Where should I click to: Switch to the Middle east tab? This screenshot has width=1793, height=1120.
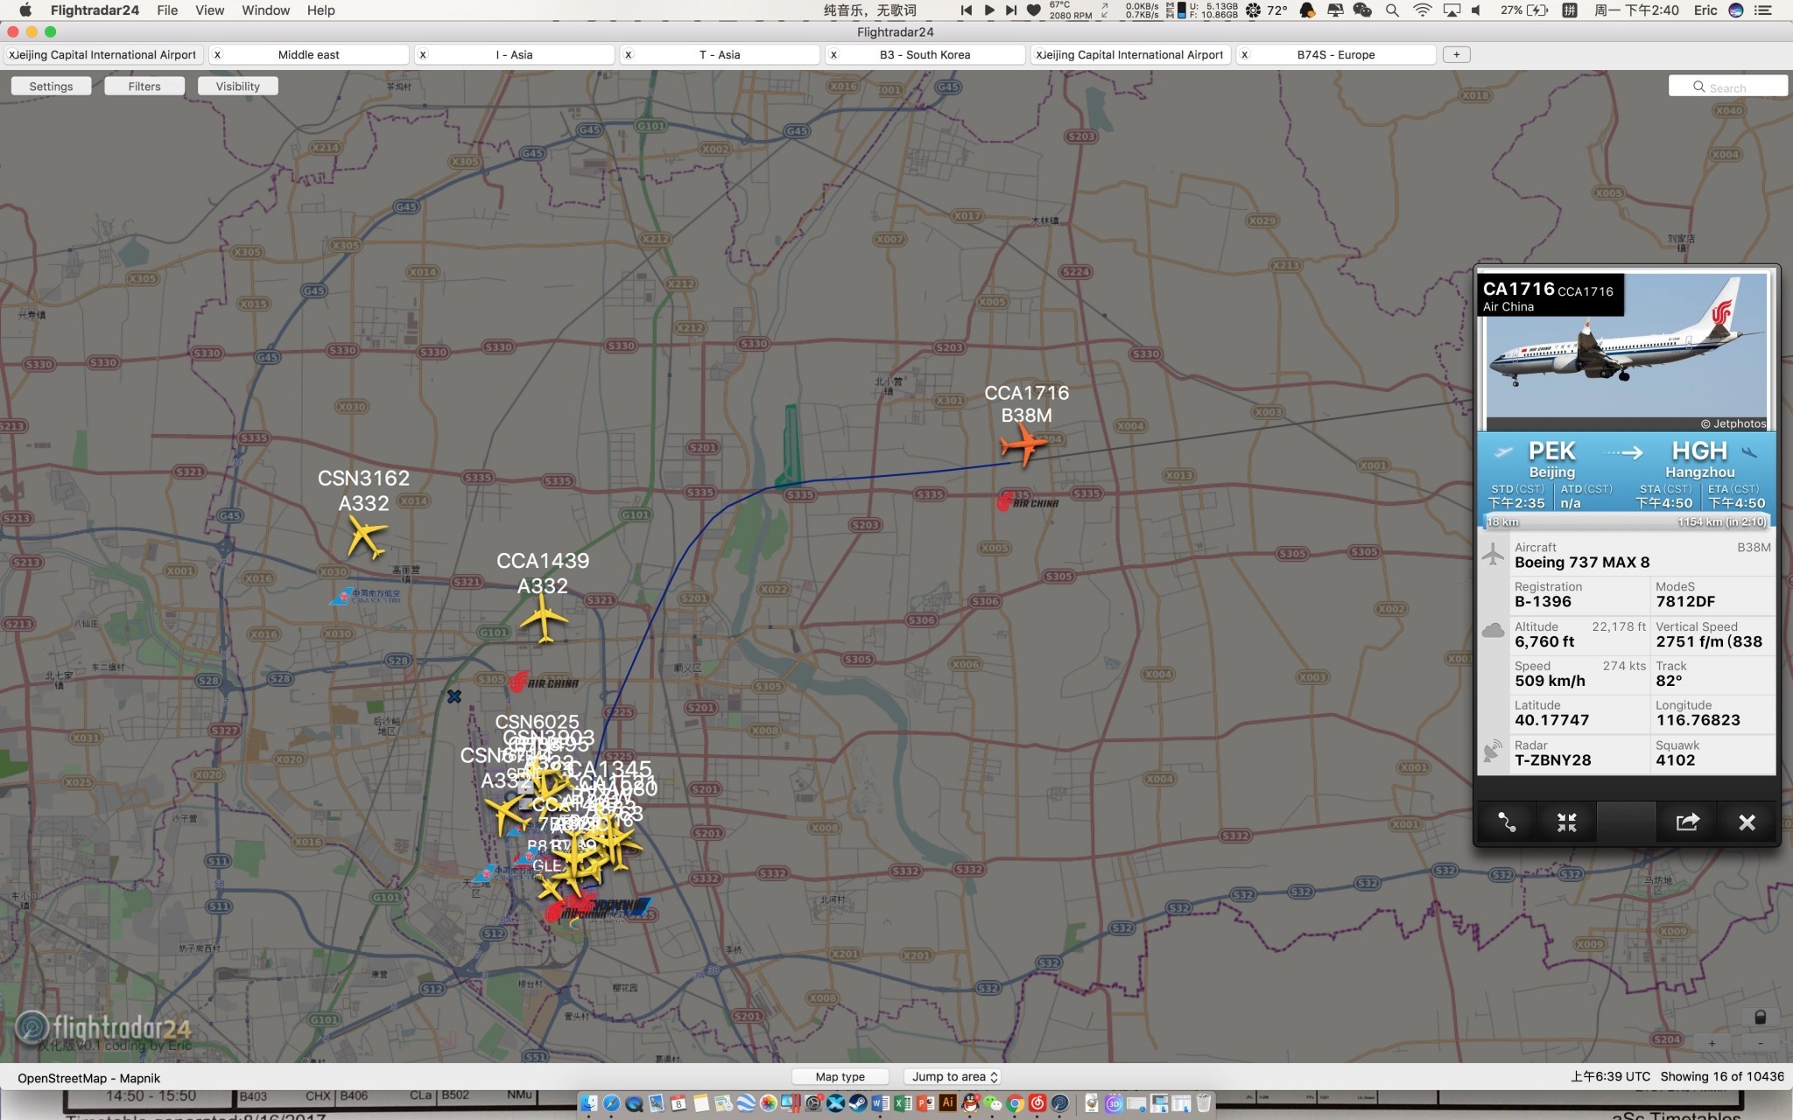click(x=308, y=54)
